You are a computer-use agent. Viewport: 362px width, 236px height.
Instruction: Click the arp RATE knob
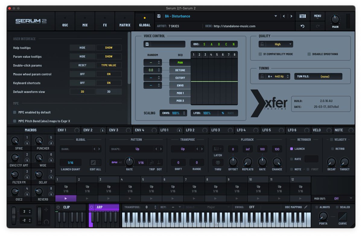(x=129, y=162)
